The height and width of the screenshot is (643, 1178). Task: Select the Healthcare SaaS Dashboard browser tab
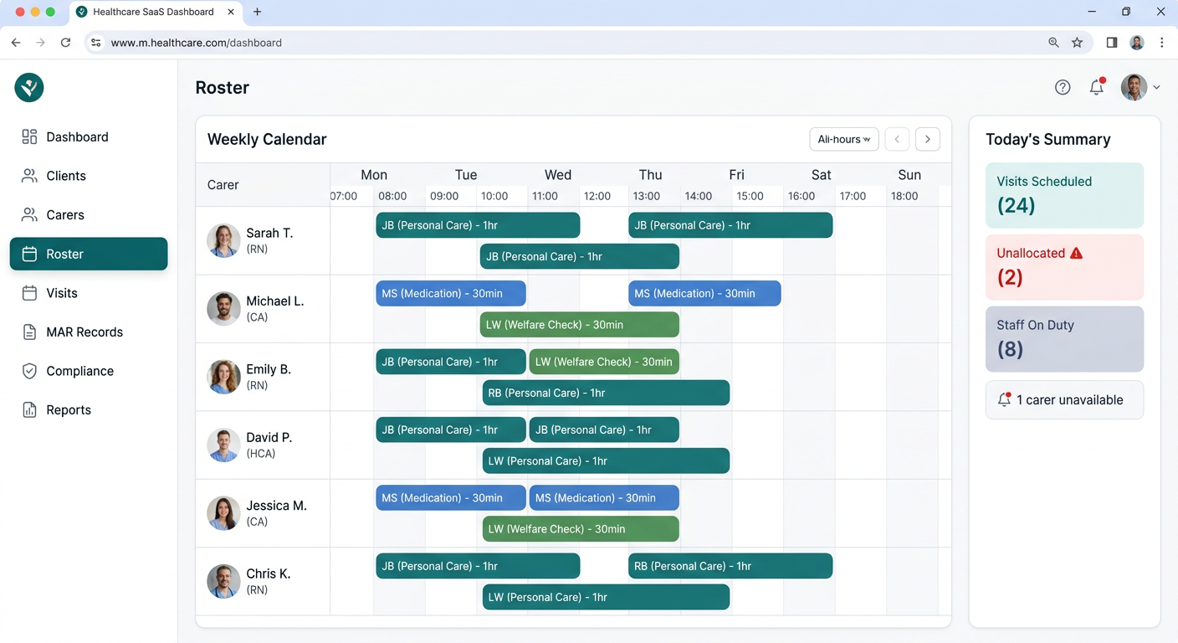coord(155,13)
